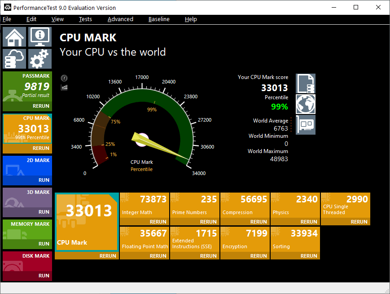This screenshot has height=294, width=390.
Task: Select the CPU Mark 33013 sidebar tile
Action: [x=27, y=128]
